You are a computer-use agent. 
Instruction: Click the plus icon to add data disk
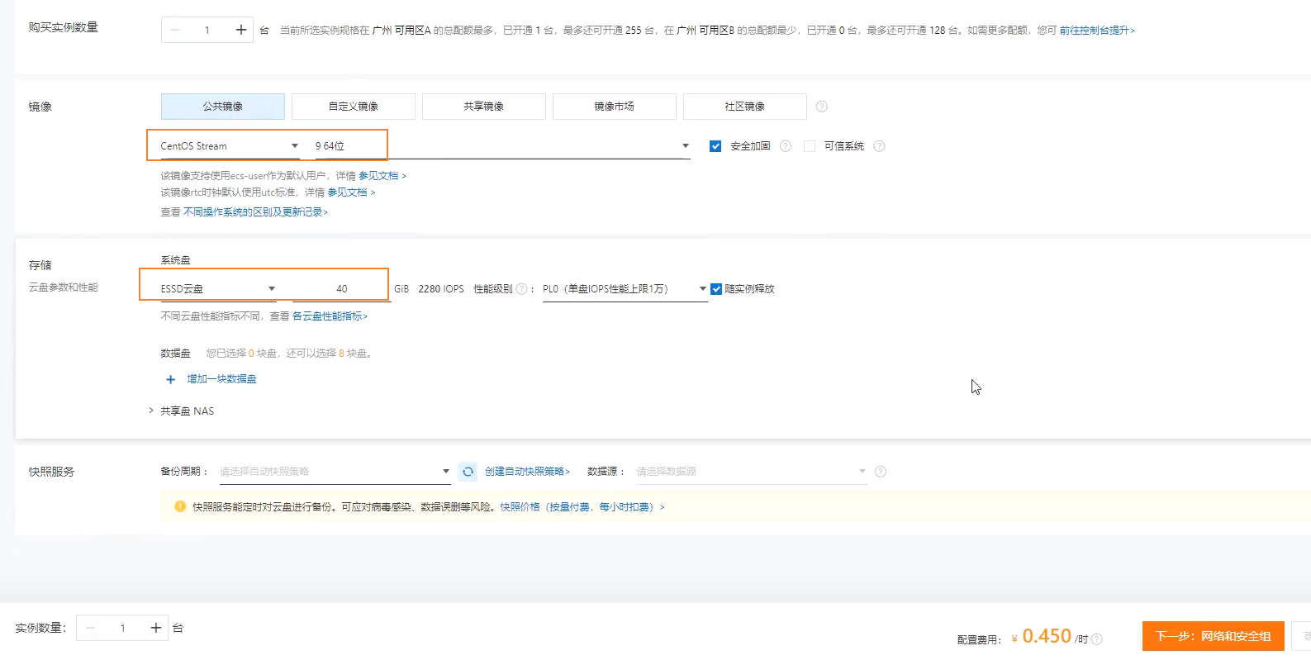coord(171,379)
